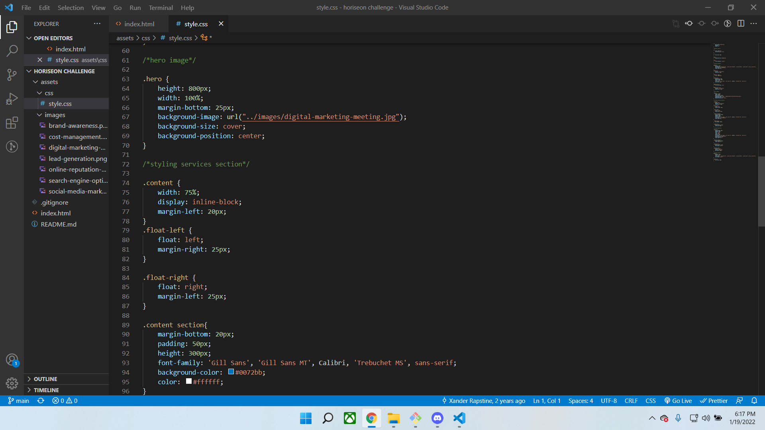Start a Go Live server session

point(678,401)
